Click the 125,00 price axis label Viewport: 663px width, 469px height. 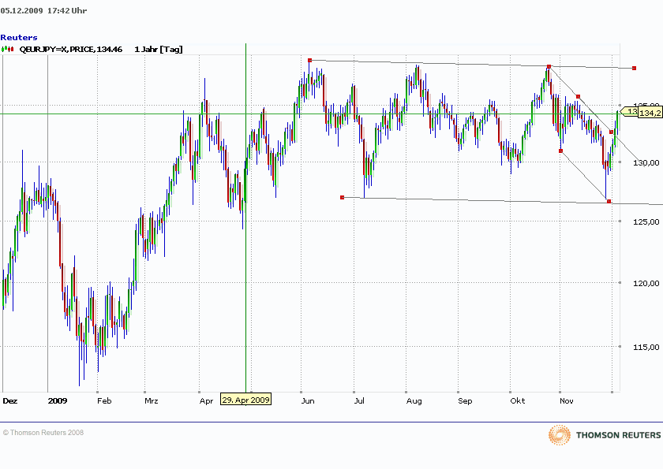[646, 222]
